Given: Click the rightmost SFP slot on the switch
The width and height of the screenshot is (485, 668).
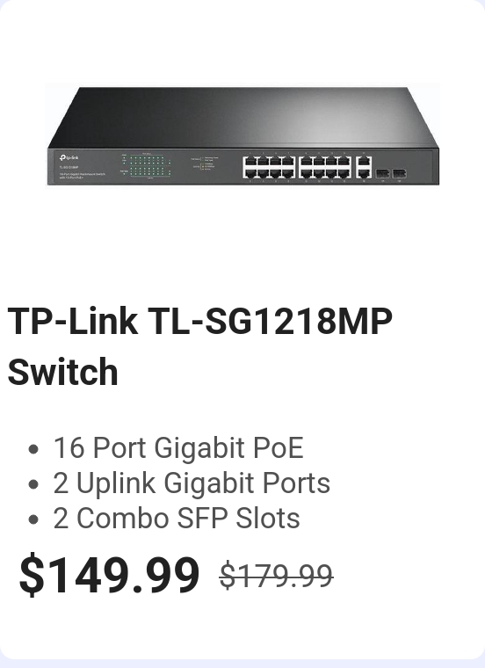Looking at the screenshot, I should (399, 173).
